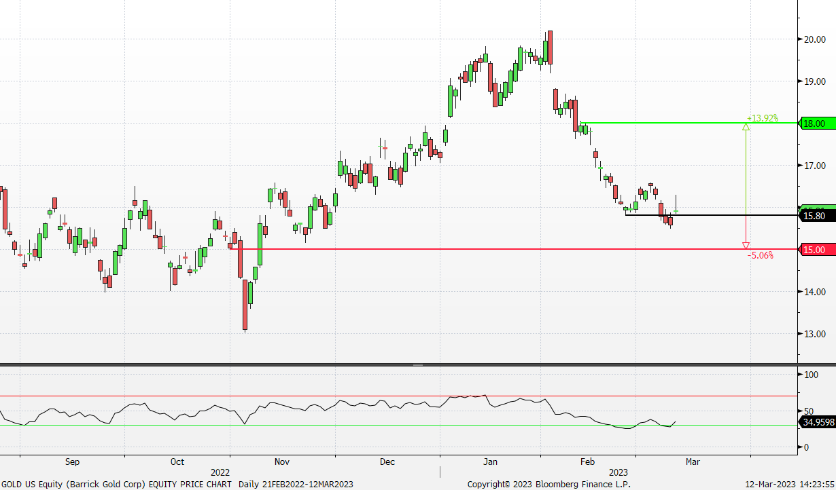
Task: Click the Jan month label
Action: click(x=490, y=462)
